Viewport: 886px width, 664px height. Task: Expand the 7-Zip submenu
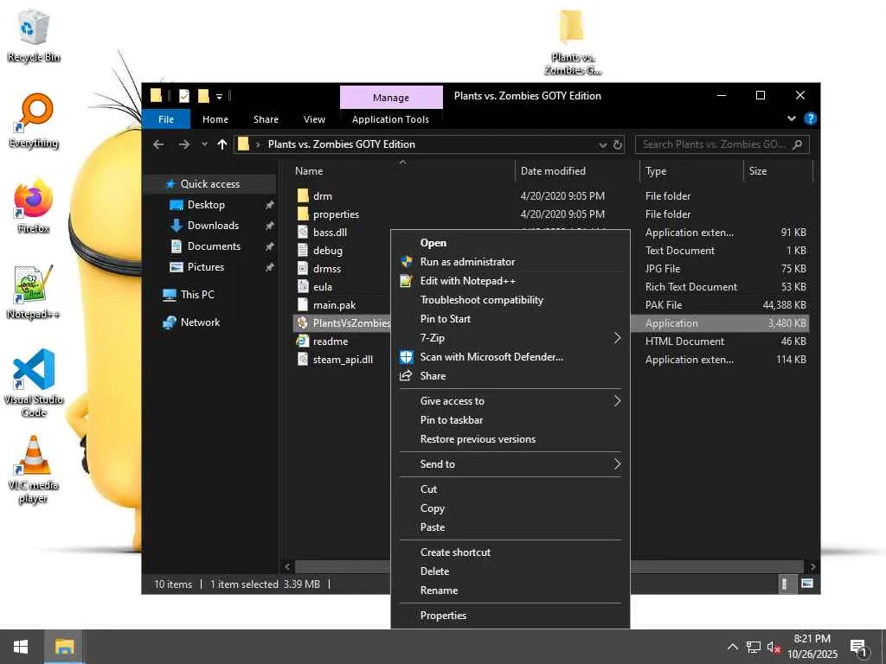(510, 338)
